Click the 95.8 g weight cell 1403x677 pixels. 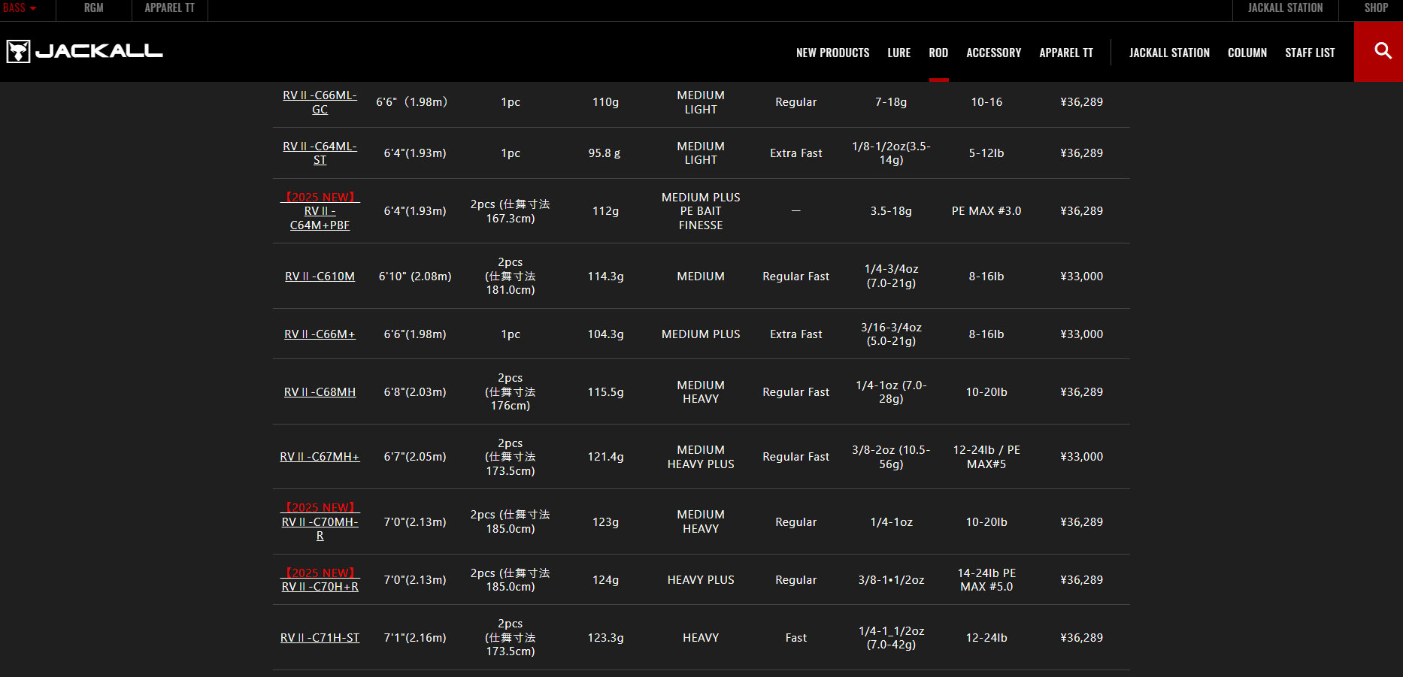pos(605,153)
